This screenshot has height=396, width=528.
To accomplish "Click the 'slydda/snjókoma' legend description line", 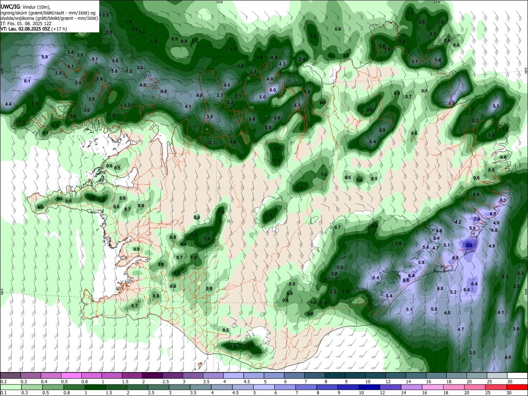I will coord(49,18).
